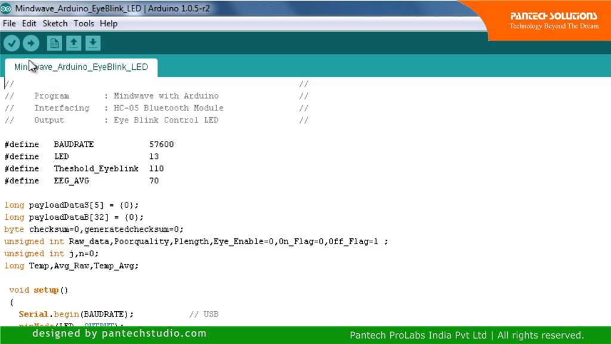This screenshot has width=611, height=344.
Task: Click the generatedchecksum variable
Action: [129, 229]
